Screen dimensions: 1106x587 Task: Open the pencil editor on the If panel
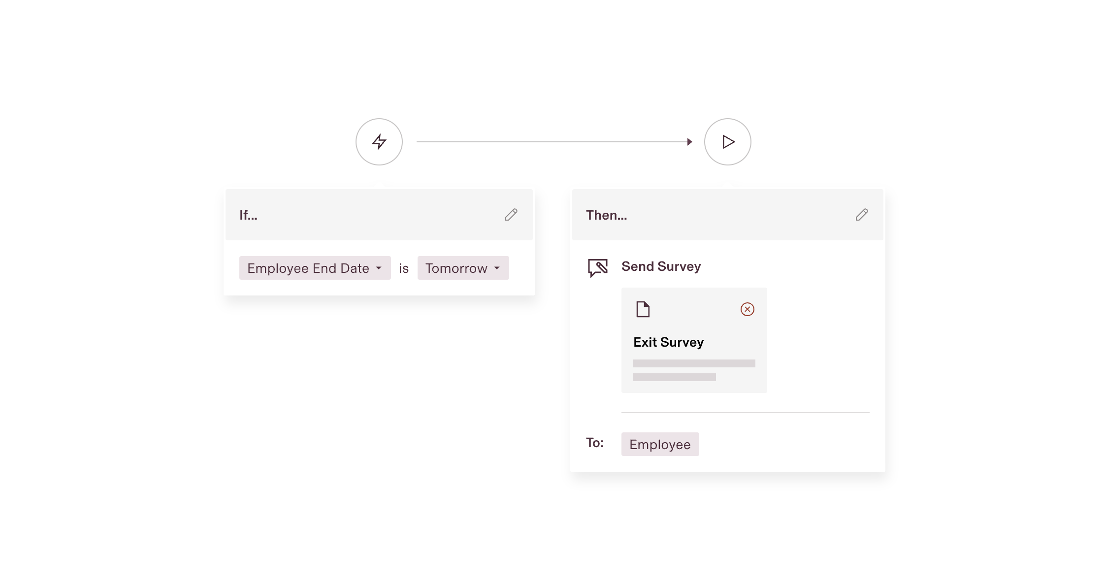(x=511, y=215)
